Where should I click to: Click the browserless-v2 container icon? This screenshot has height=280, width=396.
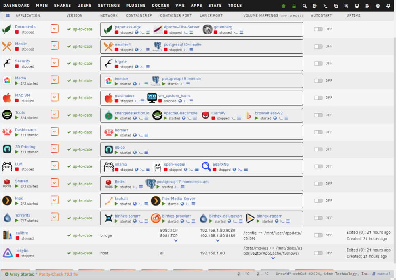(249, 115)
